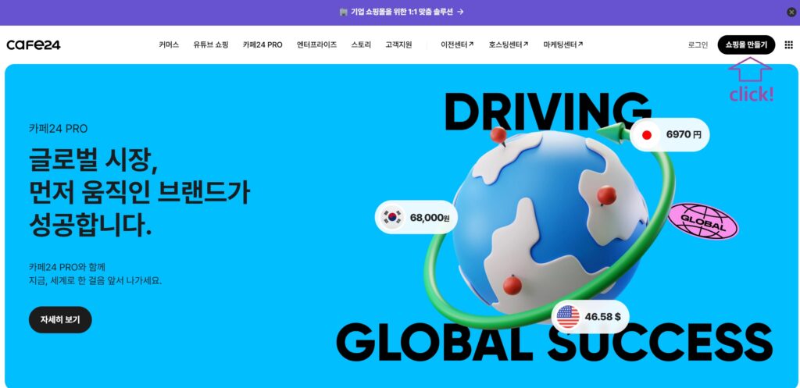Go to 이전센터 external link
The image size is (800, 388).
tap(457, 44)
